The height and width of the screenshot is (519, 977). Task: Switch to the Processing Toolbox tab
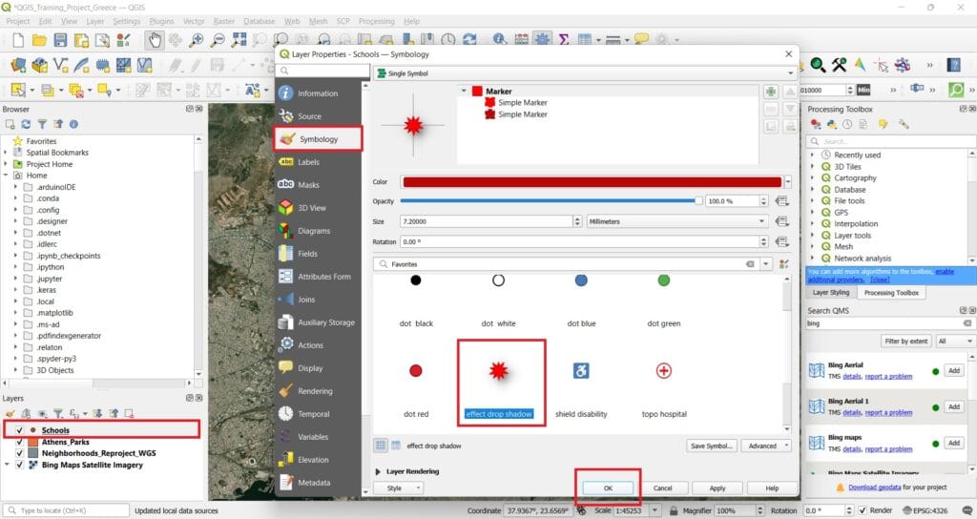coord(891,292)
